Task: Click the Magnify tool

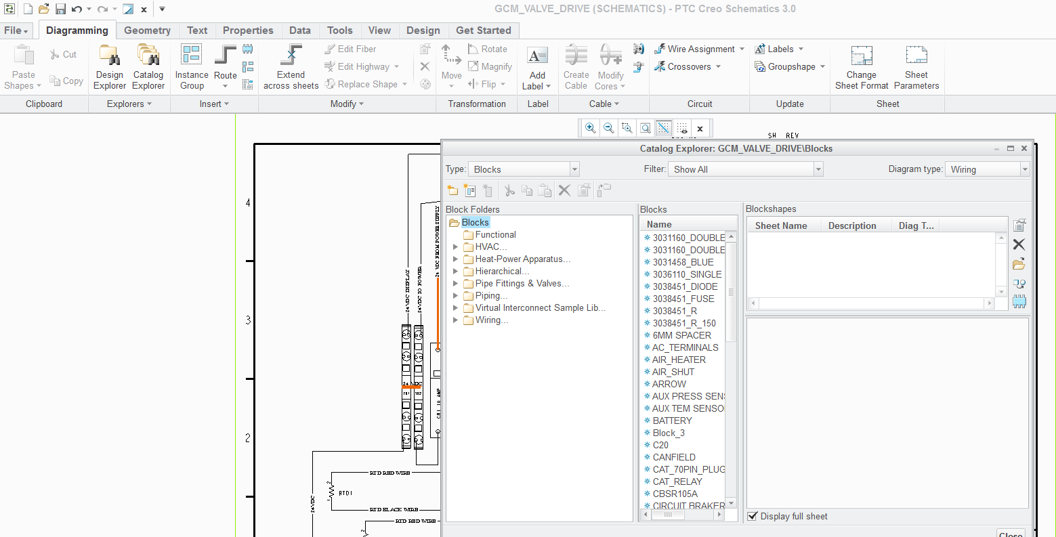Action: click(490, 66)
